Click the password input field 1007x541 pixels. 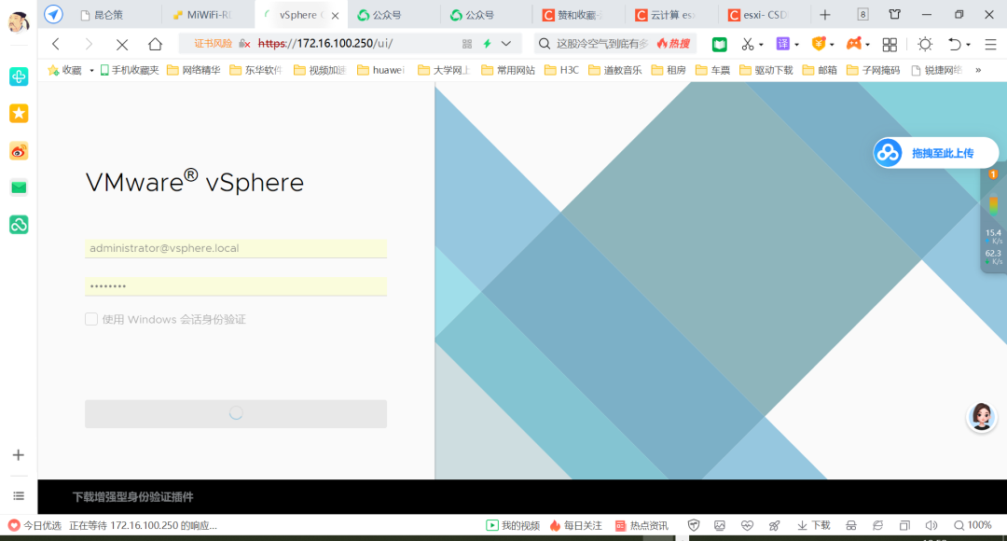(x=236, y=286)
